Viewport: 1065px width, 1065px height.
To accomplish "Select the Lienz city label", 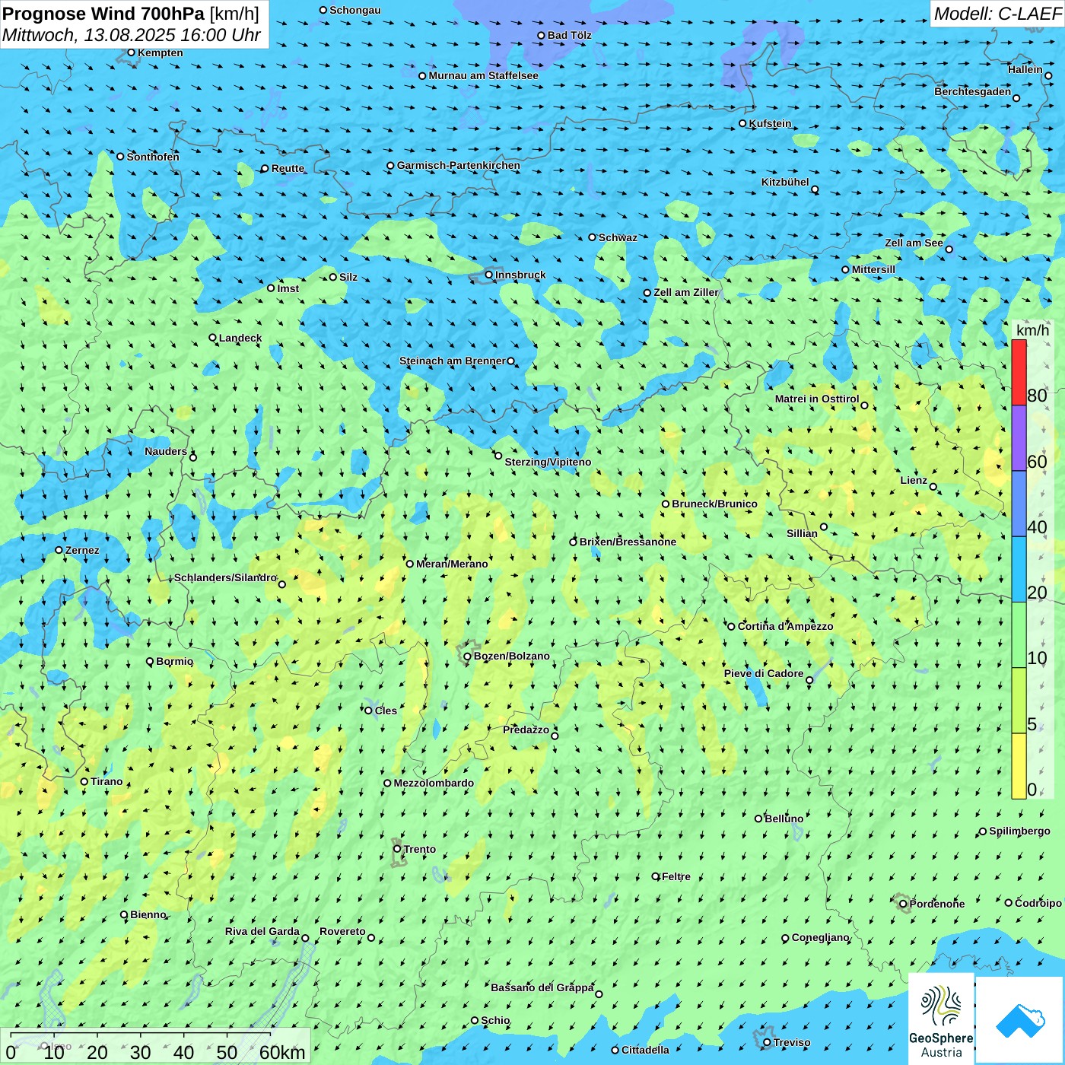I will point(914,480).
